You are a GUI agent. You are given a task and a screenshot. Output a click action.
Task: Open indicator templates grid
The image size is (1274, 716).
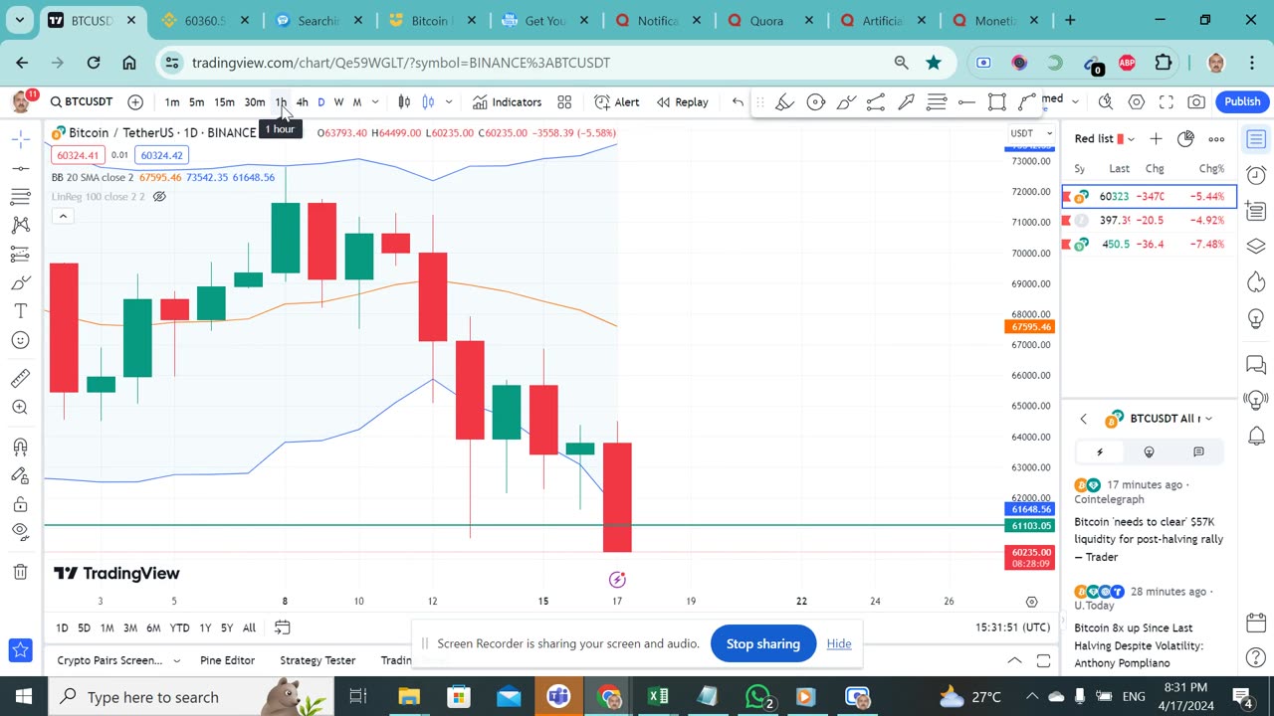coord(564,101)
